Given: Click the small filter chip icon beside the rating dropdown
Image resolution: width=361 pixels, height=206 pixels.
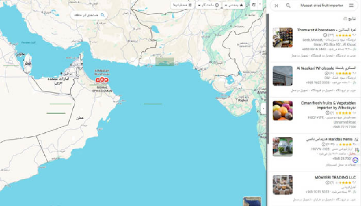Looking at the screenshot, I should [254, 5].
